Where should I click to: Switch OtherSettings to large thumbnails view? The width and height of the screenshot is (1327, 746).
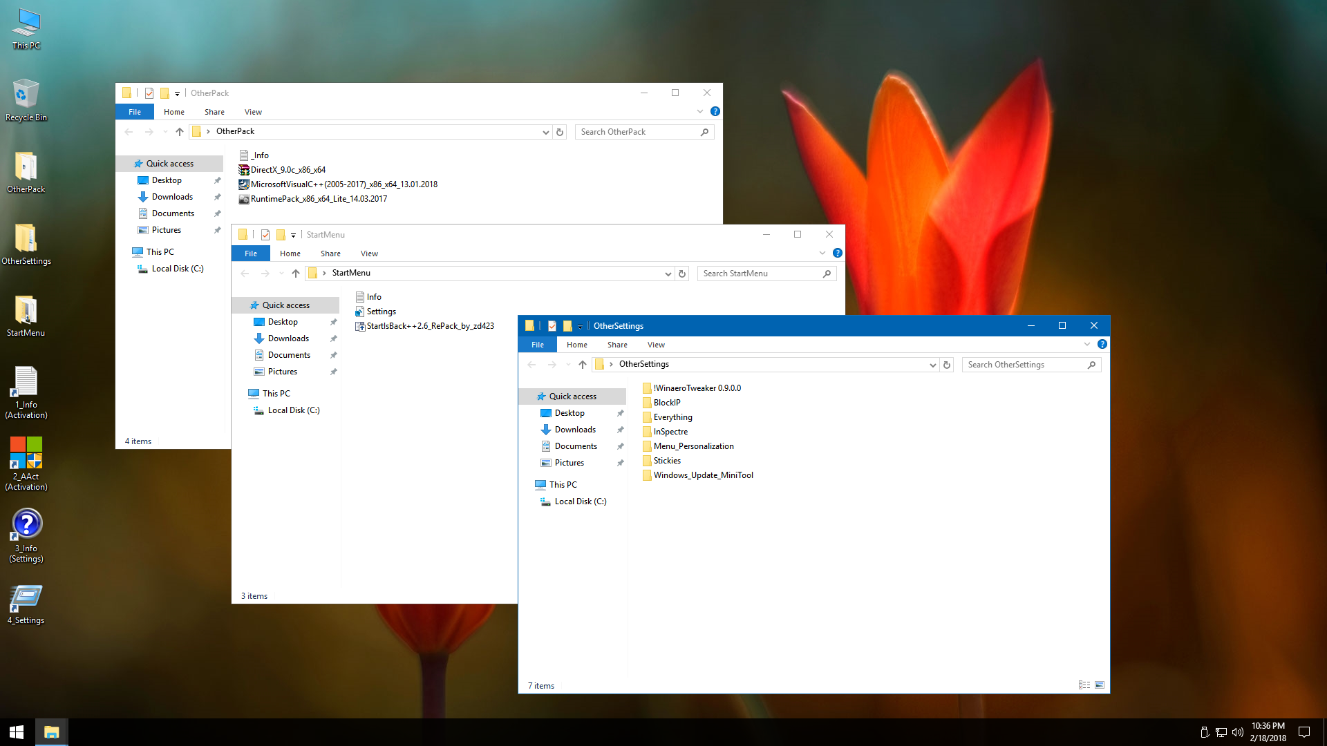(1100, 685)
